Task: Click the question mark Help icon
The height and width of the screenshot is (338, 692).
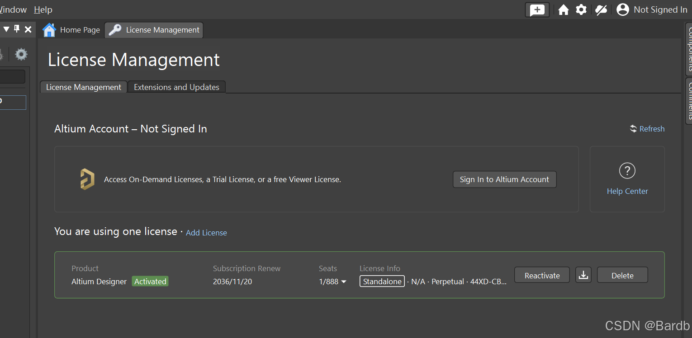Action: (627, 171)
